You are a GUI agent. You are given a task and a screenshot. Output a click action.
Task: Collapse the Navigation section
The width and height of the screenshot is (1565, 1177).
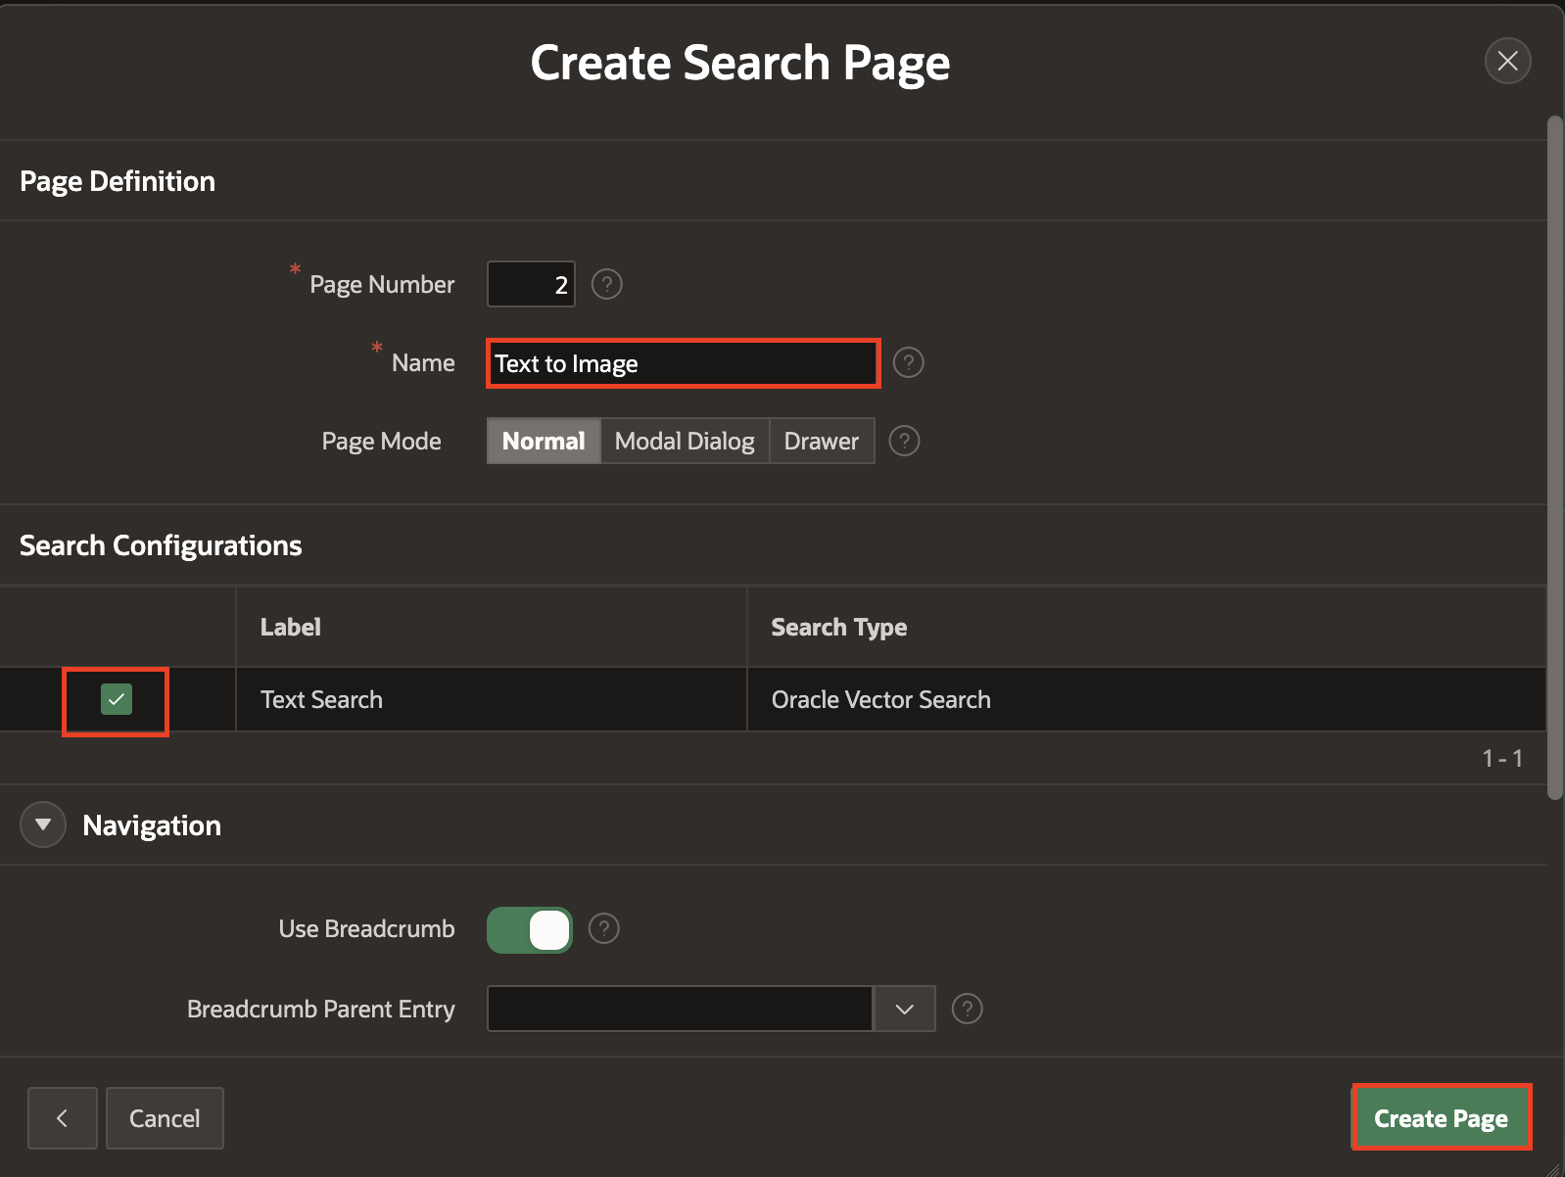click(x=43, y=825)
